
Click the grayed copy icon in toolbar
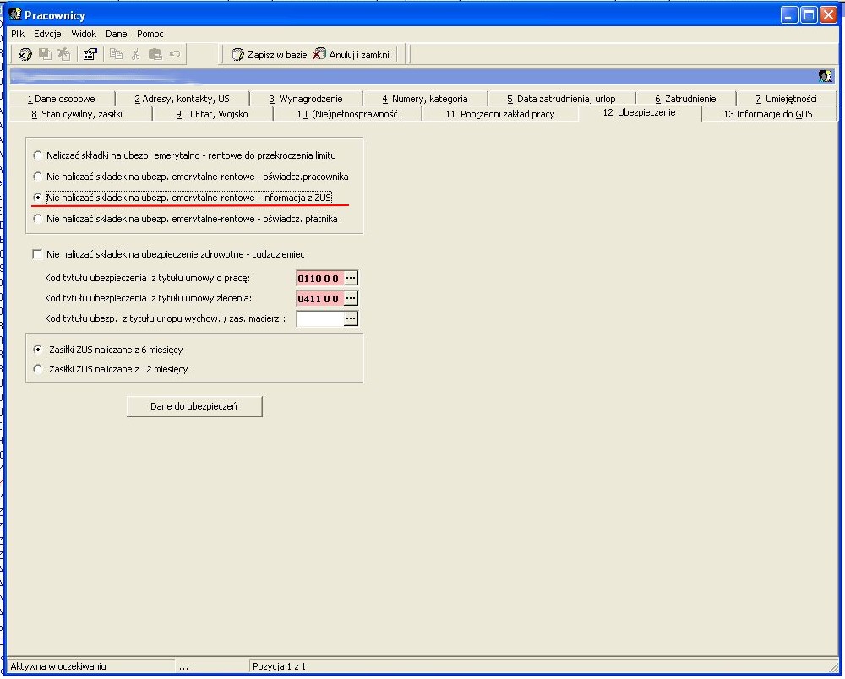(116, 54)
